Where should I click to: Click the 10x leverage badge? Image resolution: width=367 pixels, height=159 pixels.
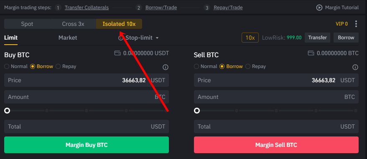point(250,38)
